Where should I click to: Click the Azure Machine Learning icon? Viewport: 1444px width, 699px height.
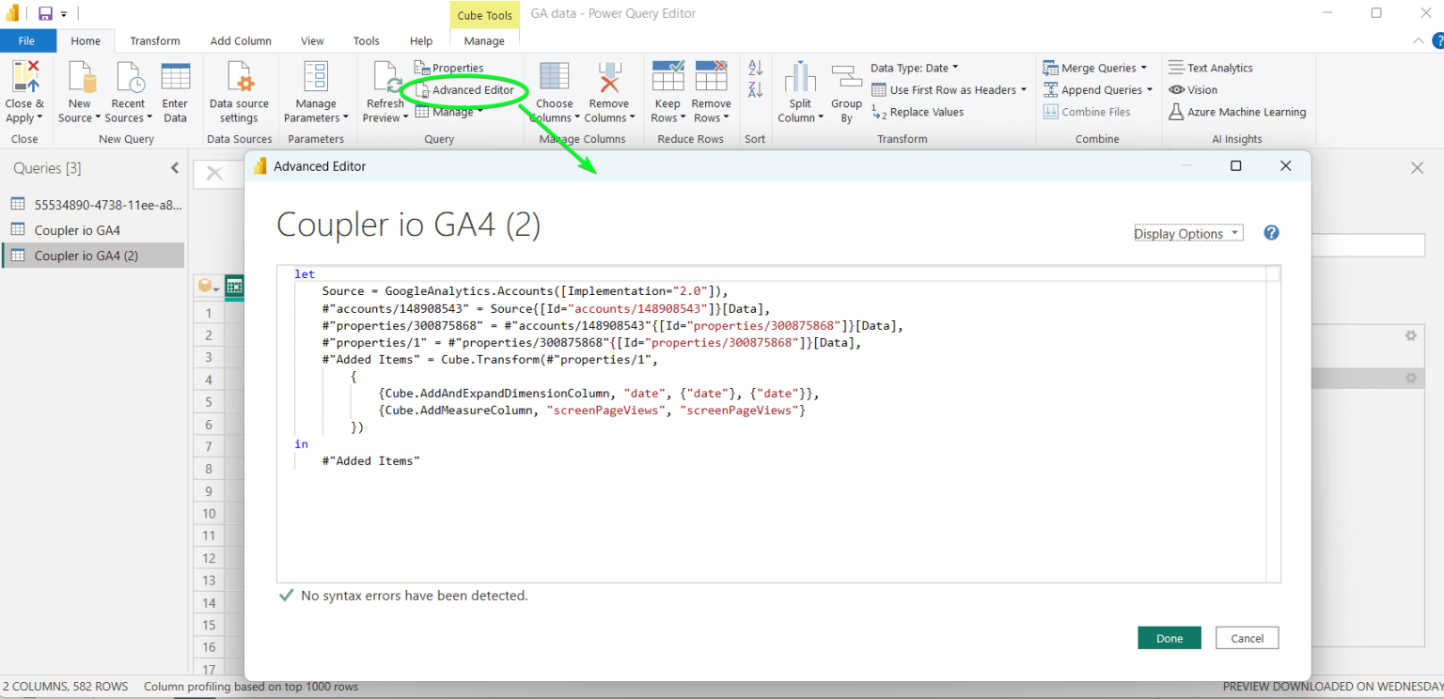tap(1177, 111)
